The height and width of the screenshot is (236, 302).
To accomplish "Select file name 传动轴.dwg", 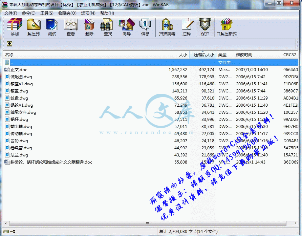I will [x=21, y=134].
